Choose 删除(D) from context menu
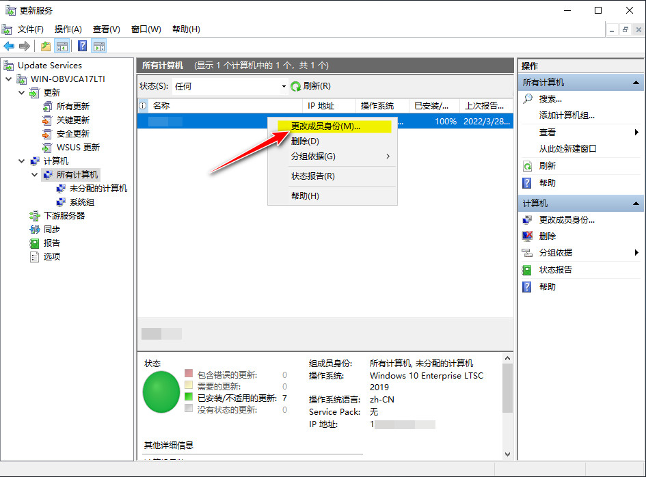 coord(332,141)
